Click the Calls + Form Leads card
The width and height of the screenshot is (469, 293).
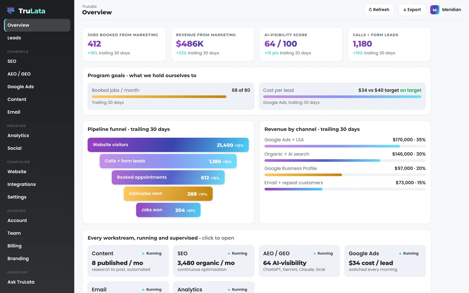[389, 44]
